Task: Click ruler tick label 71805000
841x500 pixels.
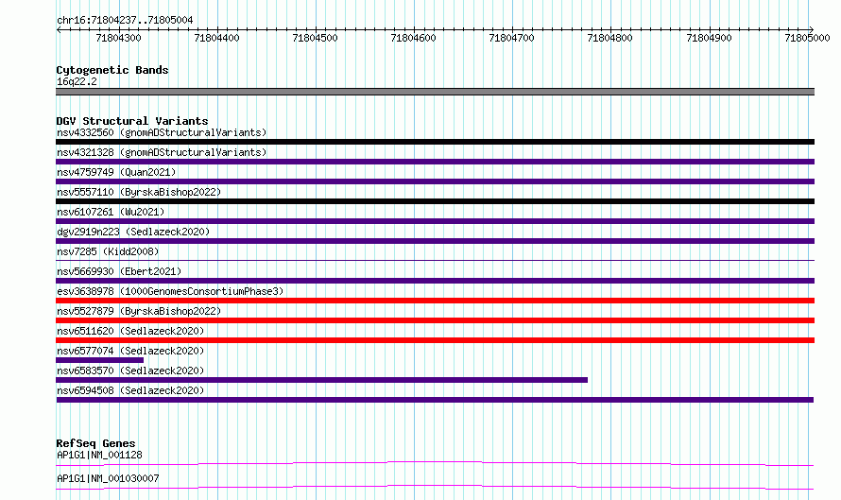Action: coord(807,38)
